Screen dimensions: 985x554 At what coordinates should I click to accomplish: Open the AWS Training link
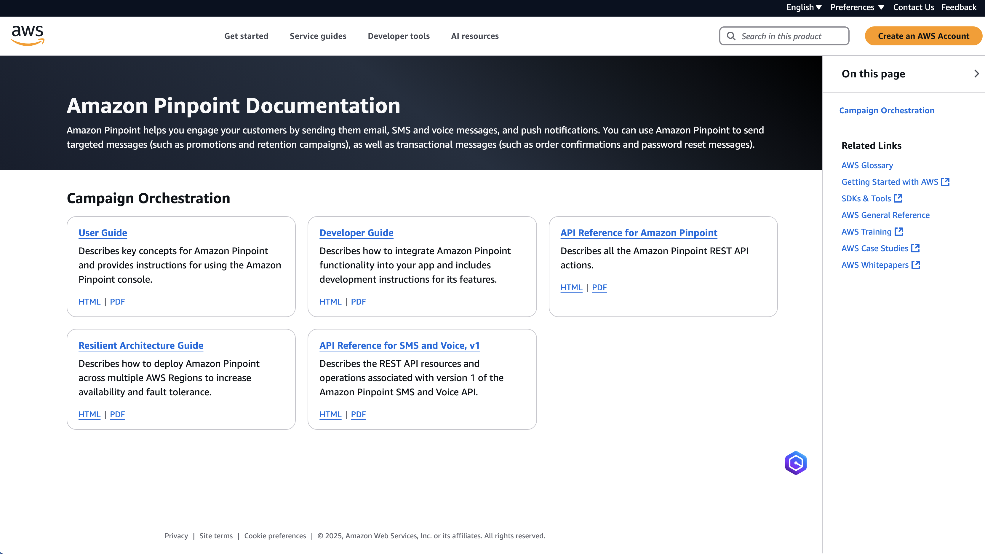point(866,231)
